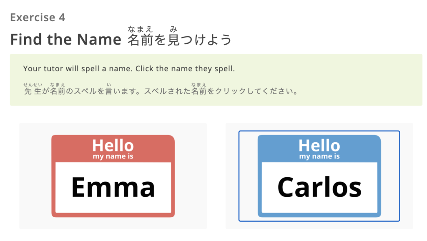
Task: Select the highlighted Carlos card
Action: point(319,175)
